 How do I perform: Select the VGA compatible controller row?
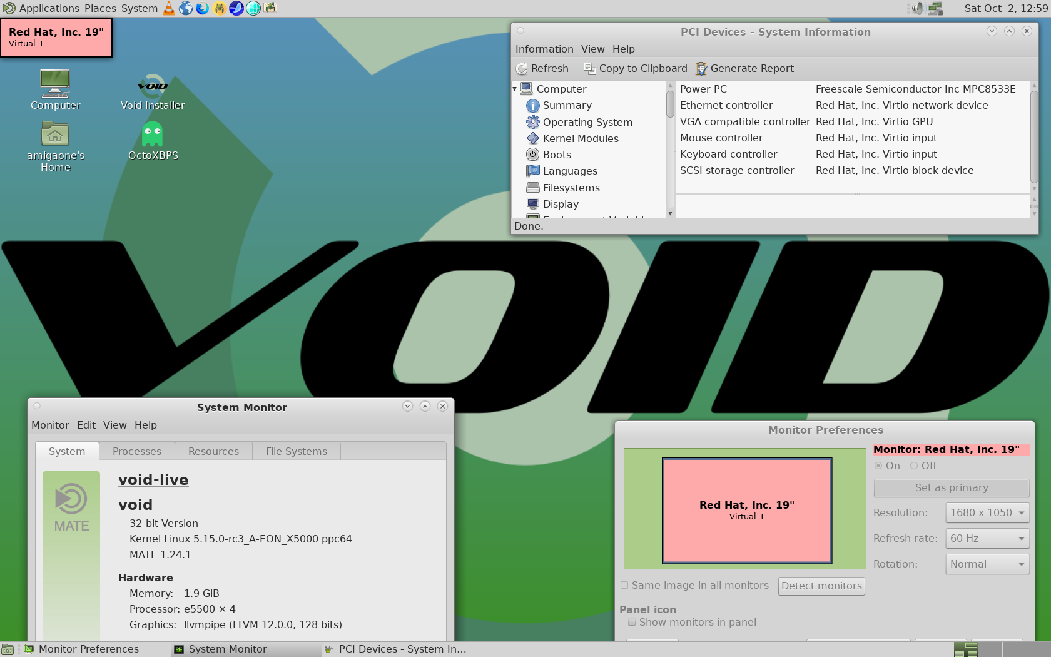coord(852,122)
